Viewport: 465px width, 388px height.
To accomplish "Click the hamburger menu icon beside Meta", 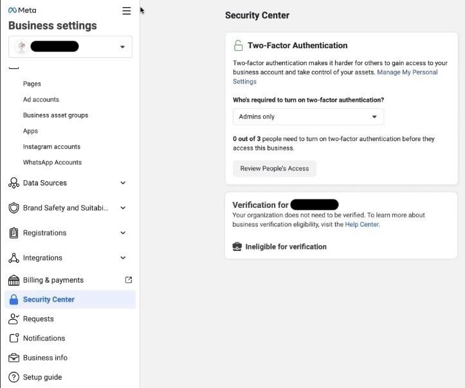I will click(126, 11).
